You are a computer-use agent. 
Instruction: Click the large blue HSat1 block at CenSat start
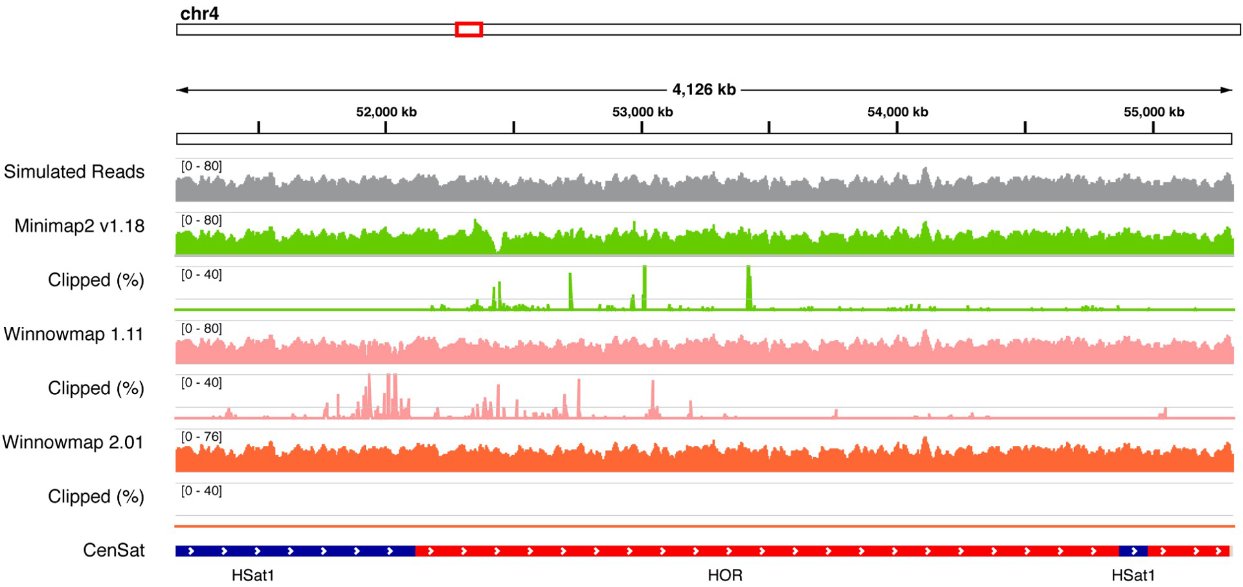(x=295, y=551)
